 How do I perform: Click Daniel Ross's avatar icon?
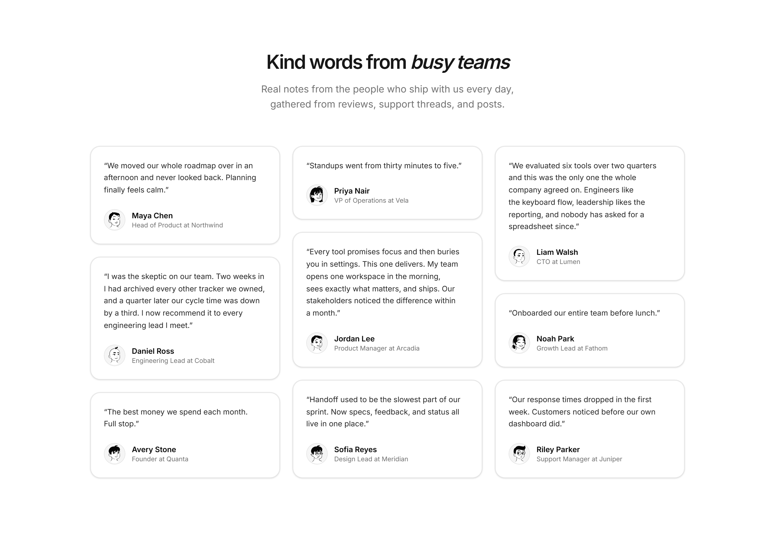[x=114, y=355]
